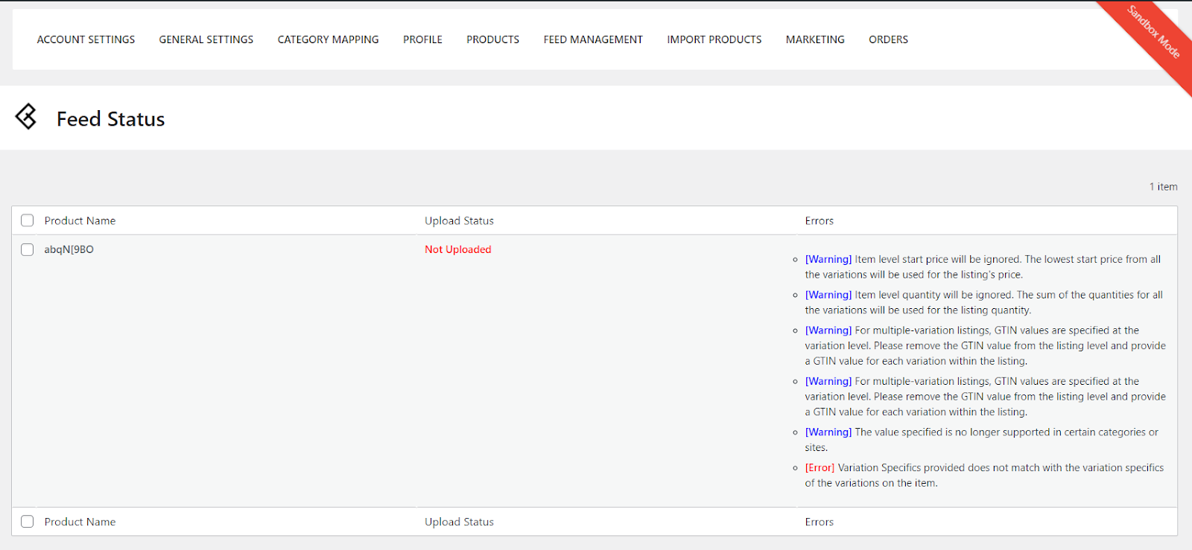
Task: Click the warning about item level start price
Action: 983,267
